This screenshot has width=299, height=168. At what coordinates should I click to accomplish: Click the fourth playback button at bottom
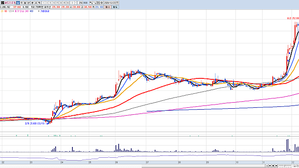click(x=276, y=166)
